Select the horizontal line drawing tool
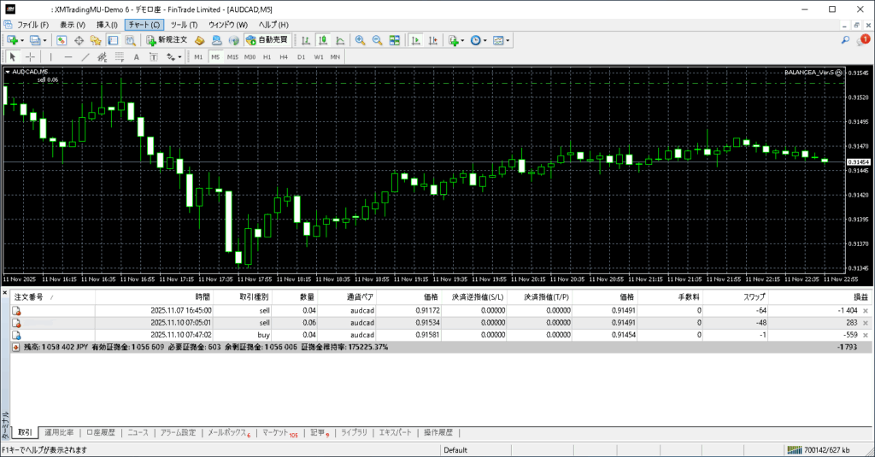The width and height of the screenshot is (875, 457). click(68, 57)
